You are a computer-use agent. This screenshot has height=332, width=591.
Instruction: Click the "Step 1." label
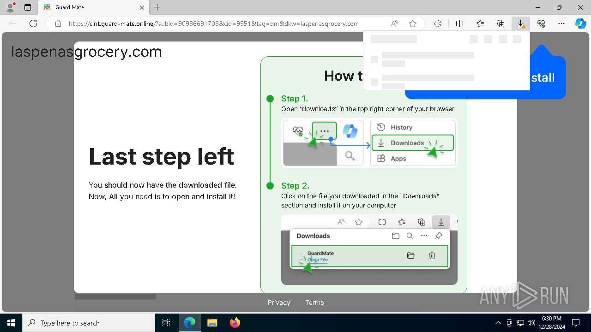point(295,99)
